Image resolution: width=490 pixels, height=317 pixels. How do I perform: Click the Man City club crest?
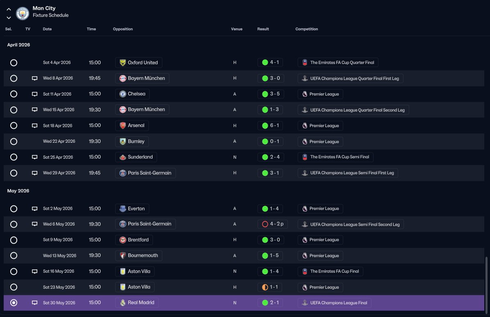click(x=23, y=13)
